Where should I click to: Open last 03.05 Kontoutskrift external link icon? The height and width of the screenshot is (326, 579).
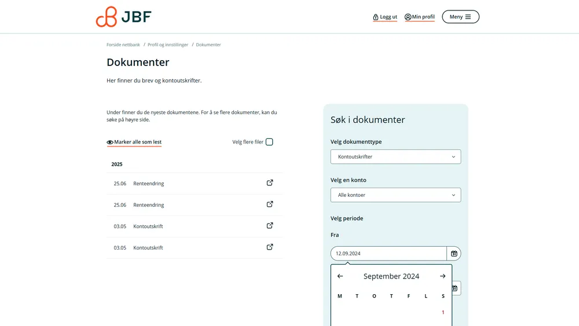[269, 247]
